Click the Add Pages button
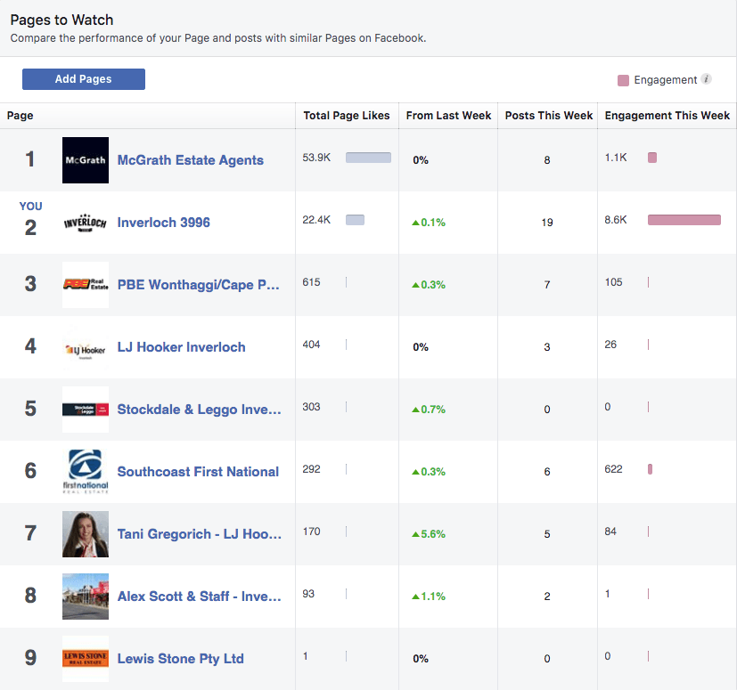Screen dimensions: 737x690 click(x=84, y=79)
